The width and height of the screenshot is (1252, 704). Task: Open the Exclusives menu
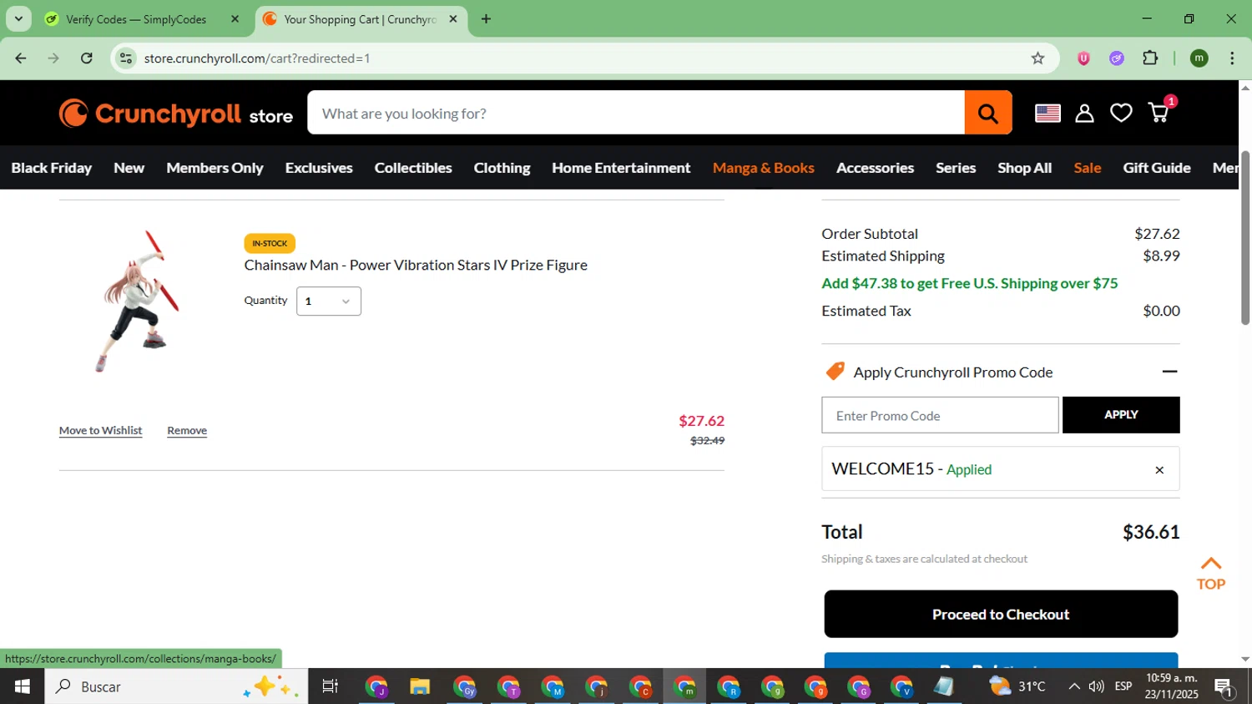pyautogui.click(x=319, y=168)
